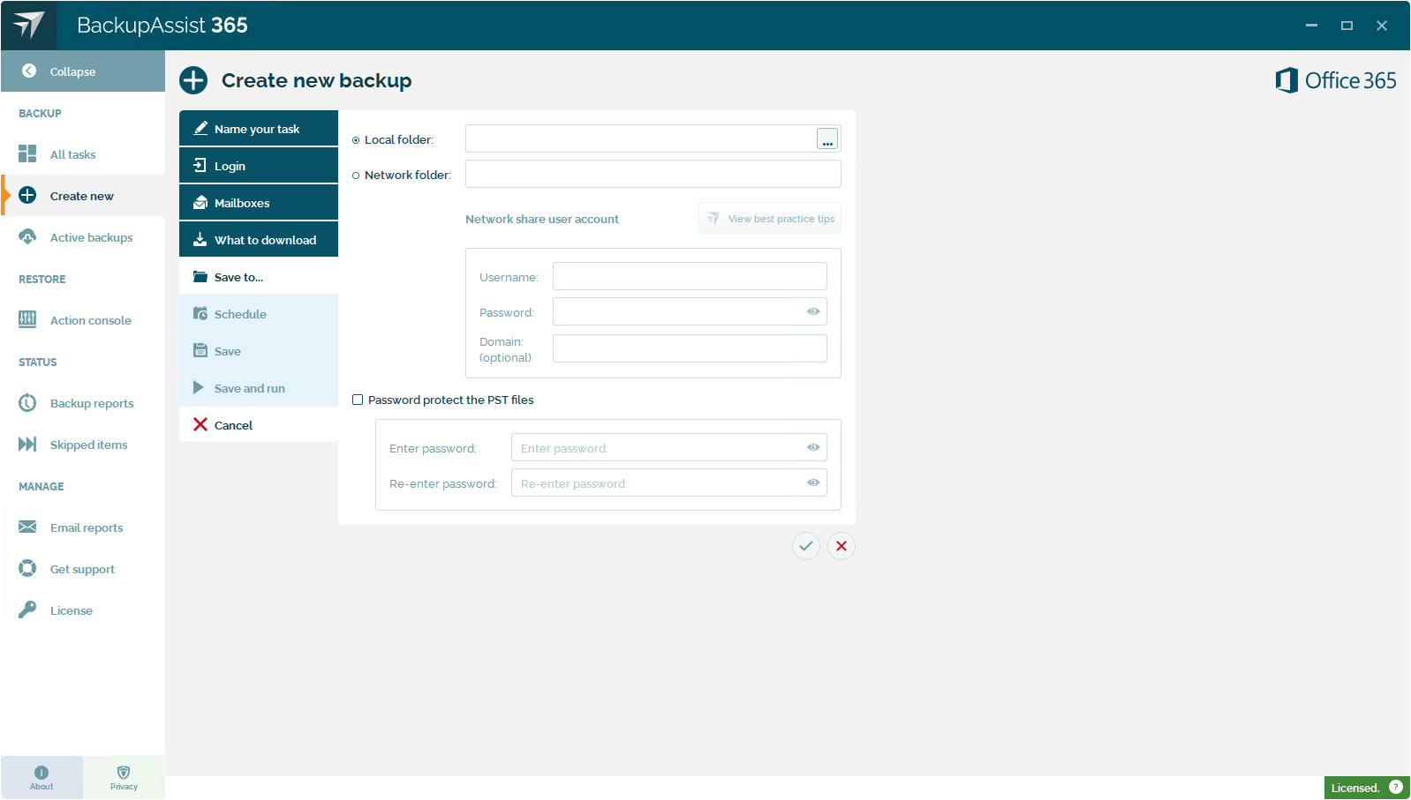Go to Backup reports

coord(92,403)
